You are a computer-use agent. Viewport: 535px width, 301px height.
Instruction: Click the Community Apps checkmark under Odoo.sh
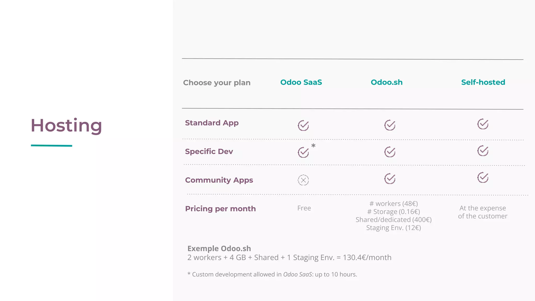click(390, 179)
